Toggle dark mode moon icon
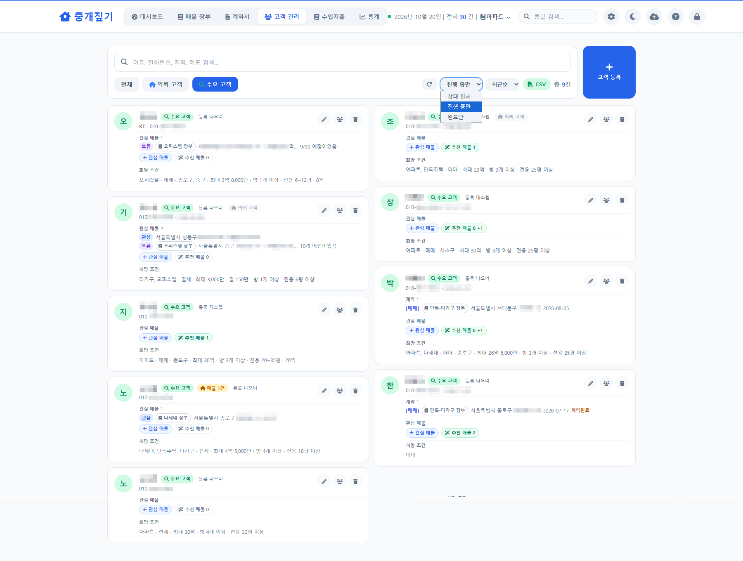 (633, 16)
